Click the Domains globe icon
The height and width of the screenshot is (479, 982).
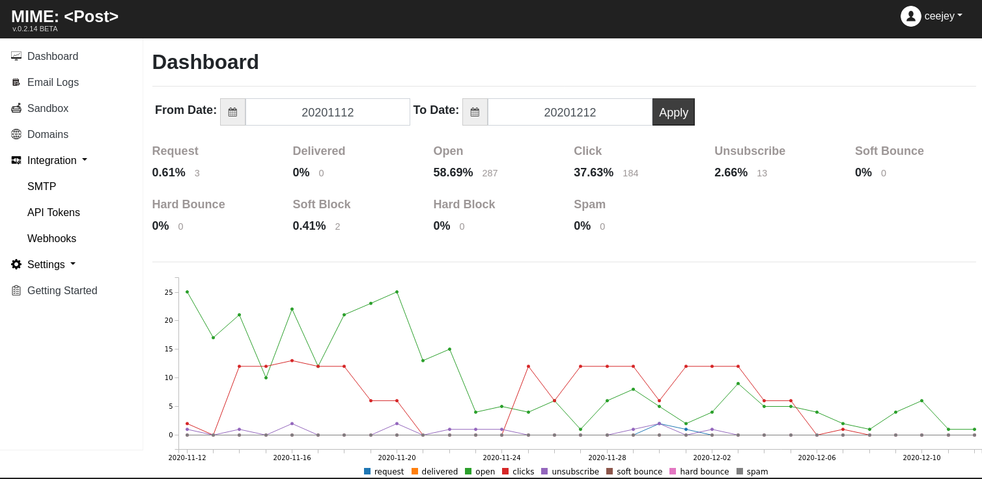[16, 135]
